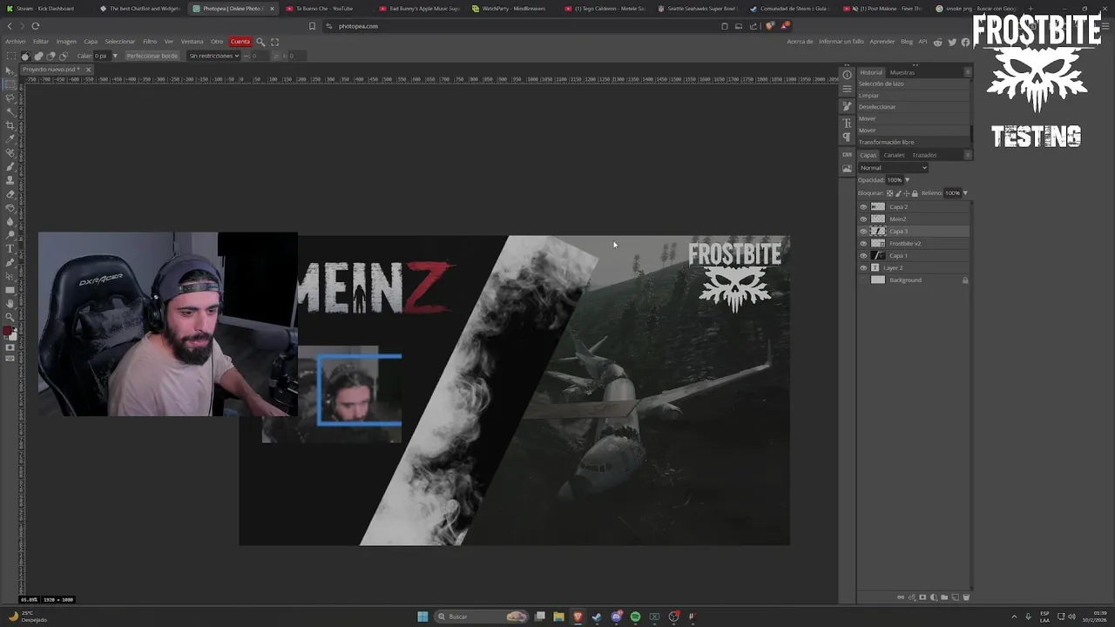The image size is (1115, 627).
Task: Select the Paint Bucket tool
Action: point(10,206)
